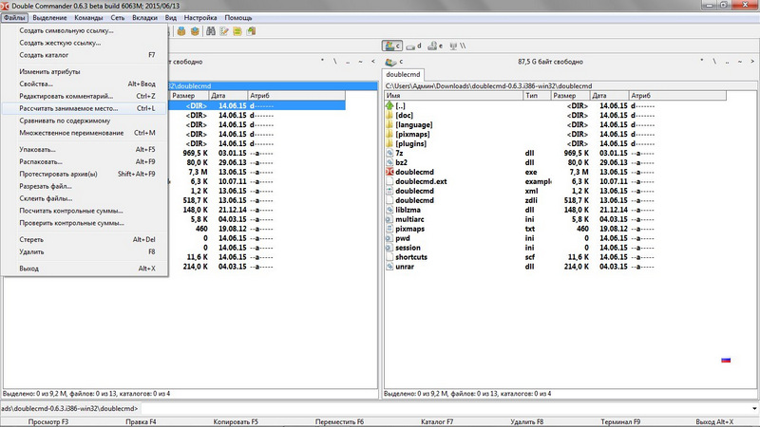Screen dimensions: 760x427
Task: Select the pwd ini file icon
Action: 389,238
